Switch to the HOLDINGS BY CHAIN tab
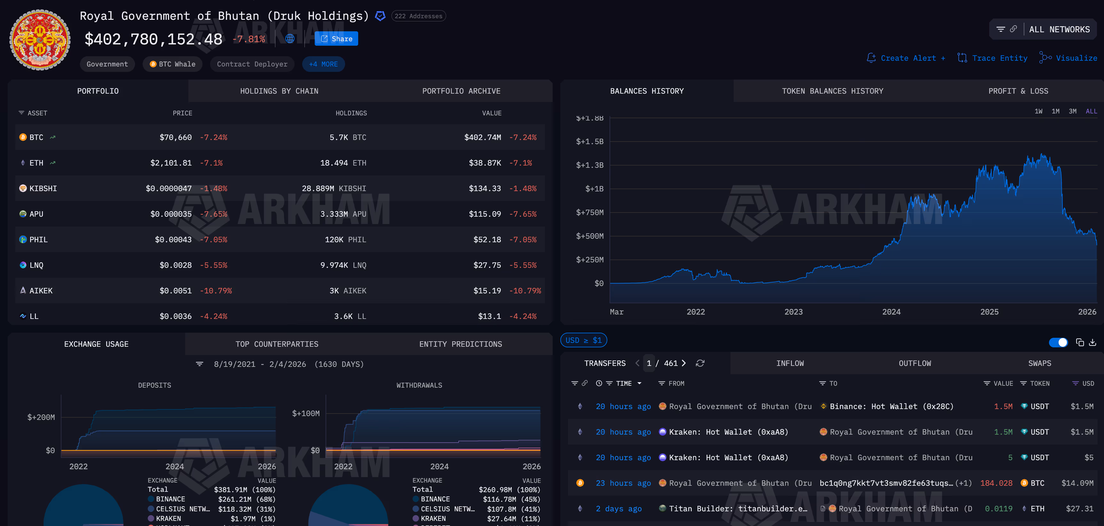Image resolution: width=1104 pixels, height=526 pixels. (279, 91)
